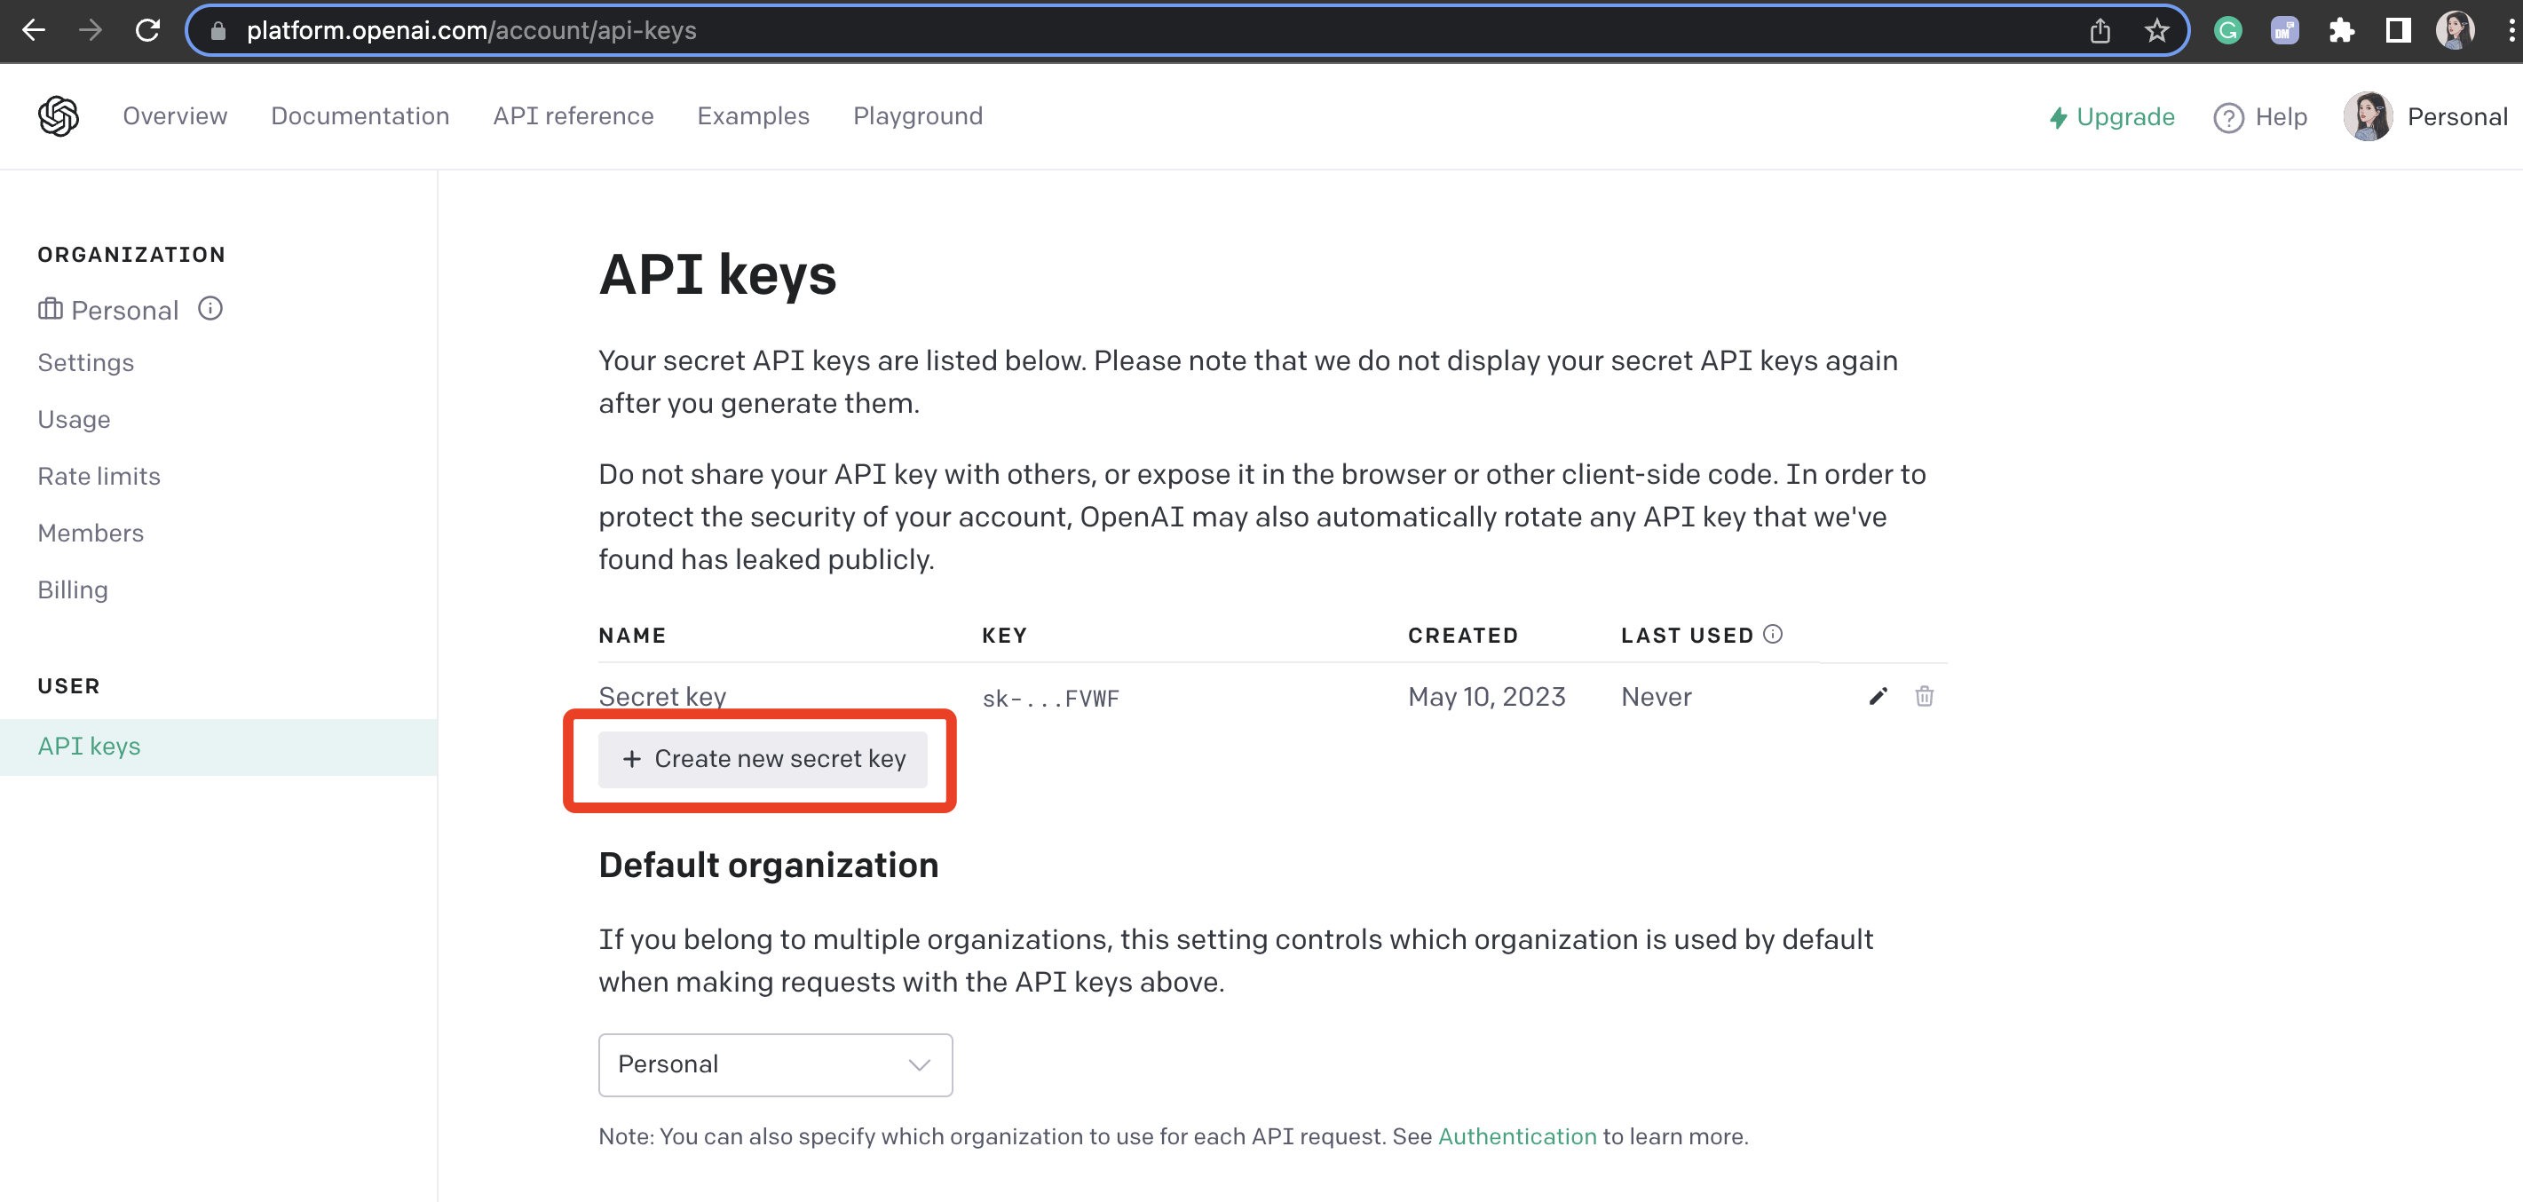This screenshot has height=1202, width=2523.
Task: Reload the page with refresh icon
Action: point(148,30)
